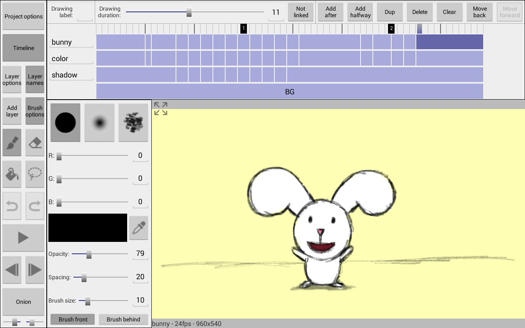Step forward to the next frame
The image size is (525, 328).
point(34,270)
